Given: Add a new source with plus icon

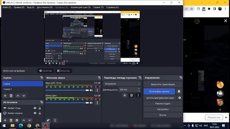Looking at the screenshot, I should click(x=5, y=120).
